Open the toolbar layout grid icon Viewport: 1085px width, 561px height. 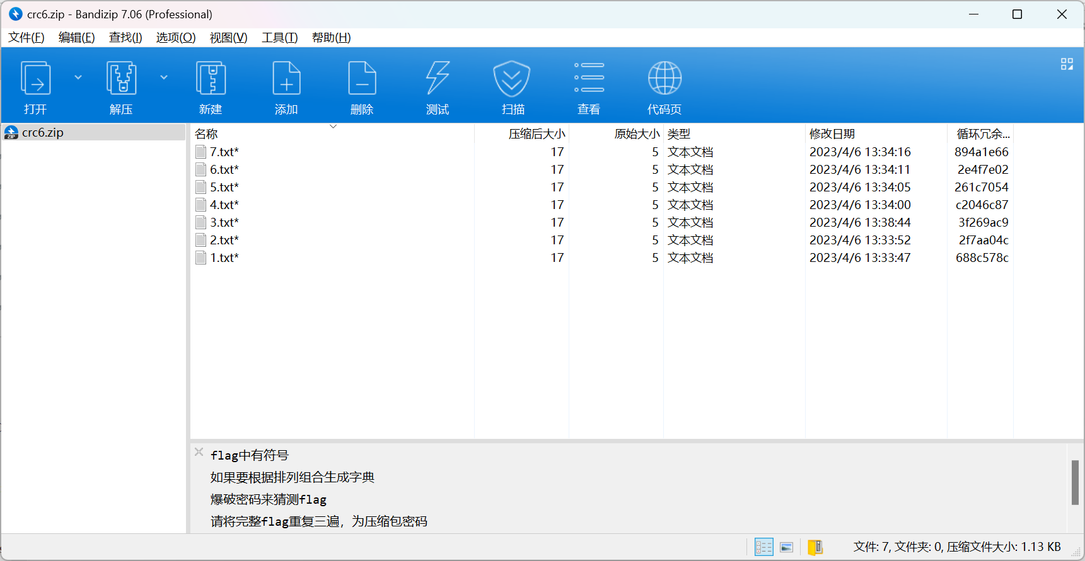click(1067, 64)
